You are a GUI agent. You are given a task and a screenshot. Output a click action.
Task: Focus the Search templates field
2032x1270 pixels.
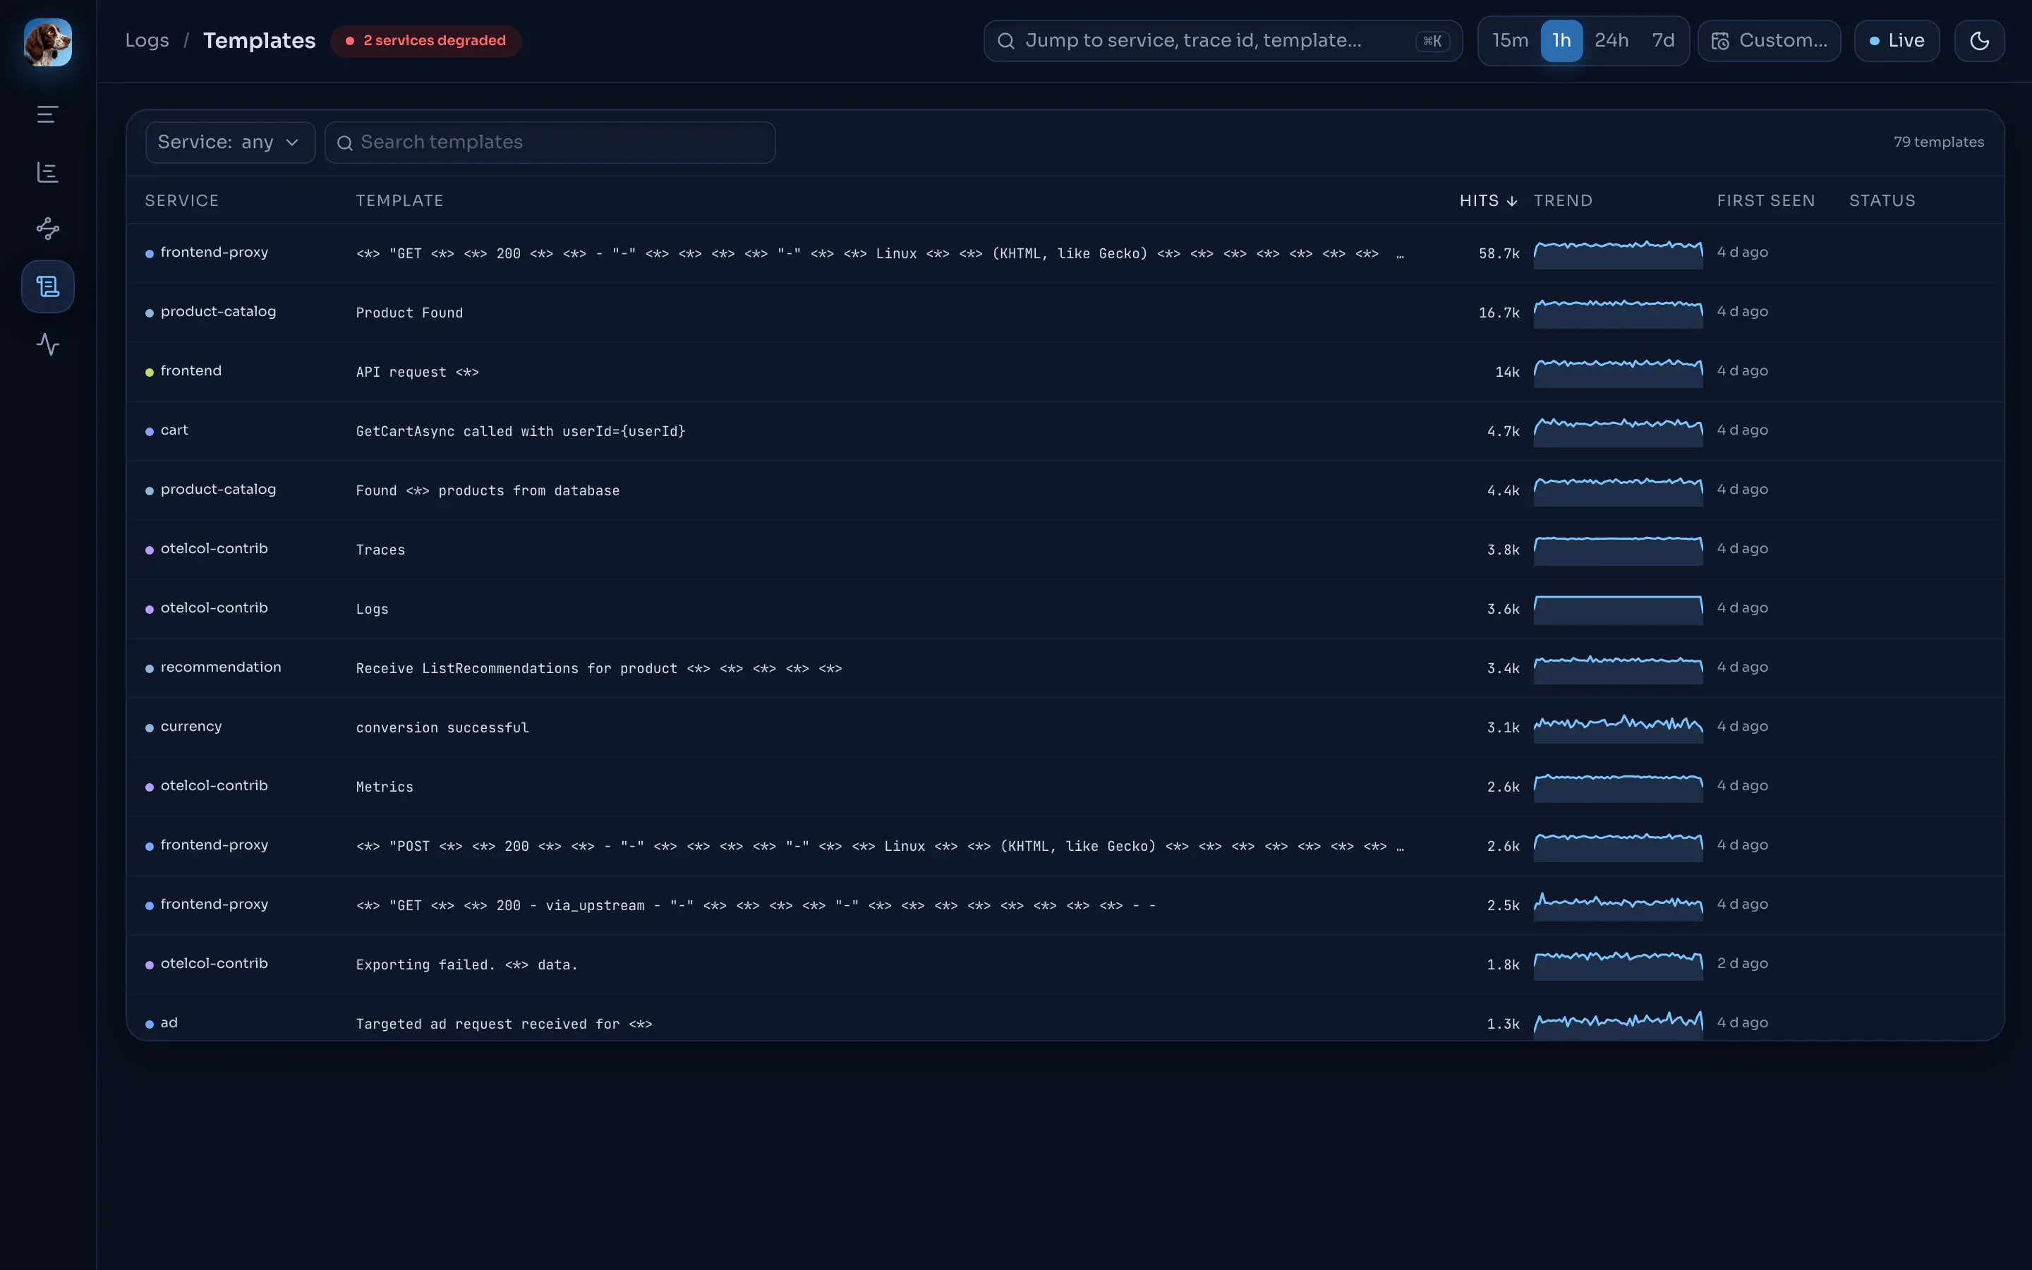(x=550, y=143)
